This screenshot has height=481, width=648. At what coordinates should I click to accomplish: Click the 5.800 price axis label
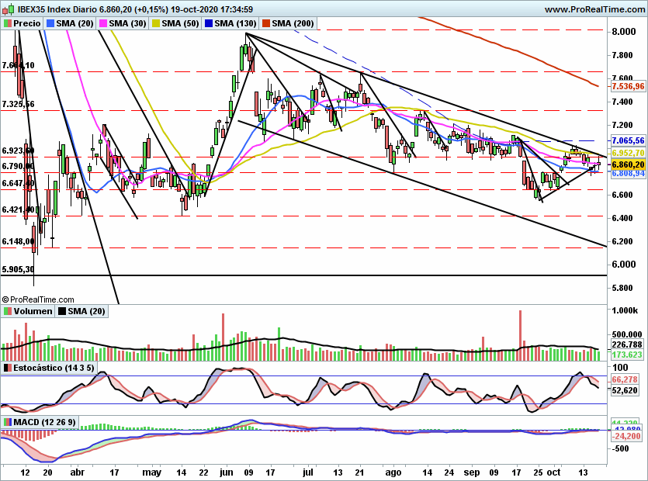point(621,288)
